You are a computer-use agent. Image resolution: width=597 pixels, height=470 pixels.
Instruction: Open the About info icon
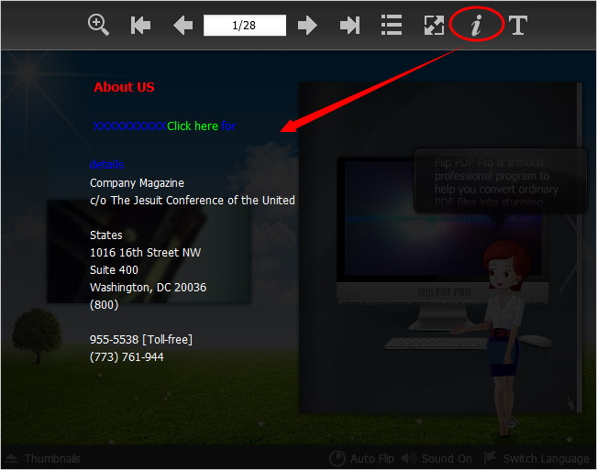(476, 25)
